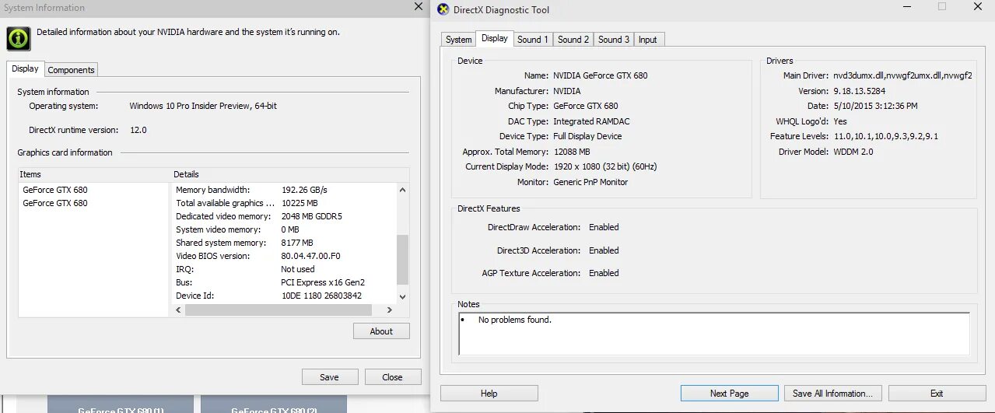Click the DirectX Diagnostic Tool title icon
Image resolution: width=995 pixels, height=413 pixels.
tap(443, 9)
